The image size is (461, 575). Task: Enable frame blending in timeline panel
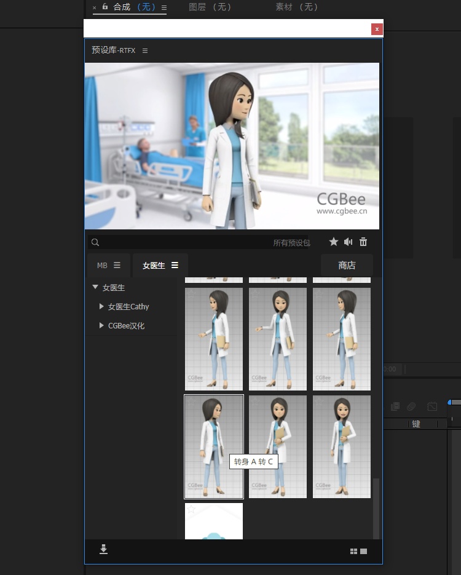pos(395,406)
